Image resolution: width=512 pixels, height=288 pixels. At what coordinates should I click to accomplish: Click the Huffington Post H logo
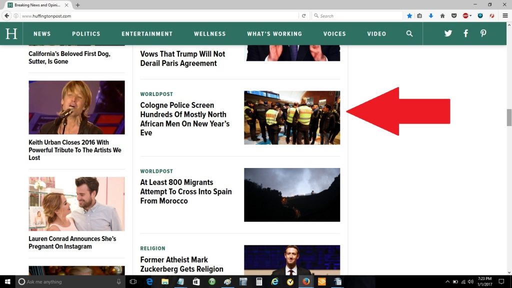click(x=11, y=33)
